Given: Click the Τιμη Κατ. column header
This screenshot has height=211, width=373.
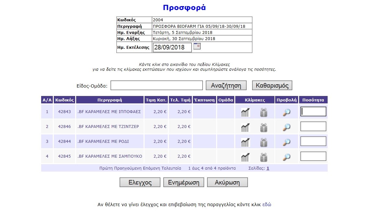Looking at the screenshot, I should pos(156,100).
